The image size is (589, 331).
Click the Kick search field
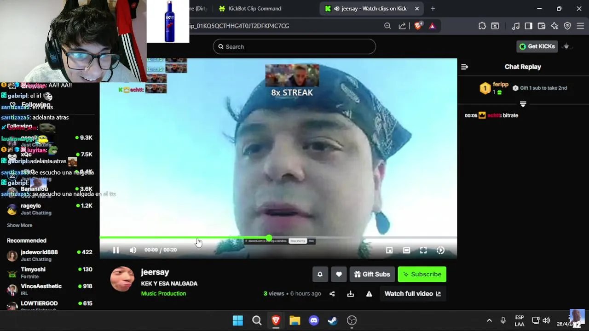tap(294, 46)
